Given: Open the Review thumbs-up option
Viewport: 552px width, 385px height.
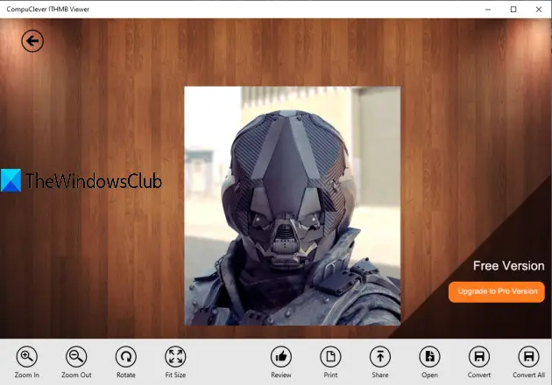Looking at the screenshot, I should click(281, 356).
